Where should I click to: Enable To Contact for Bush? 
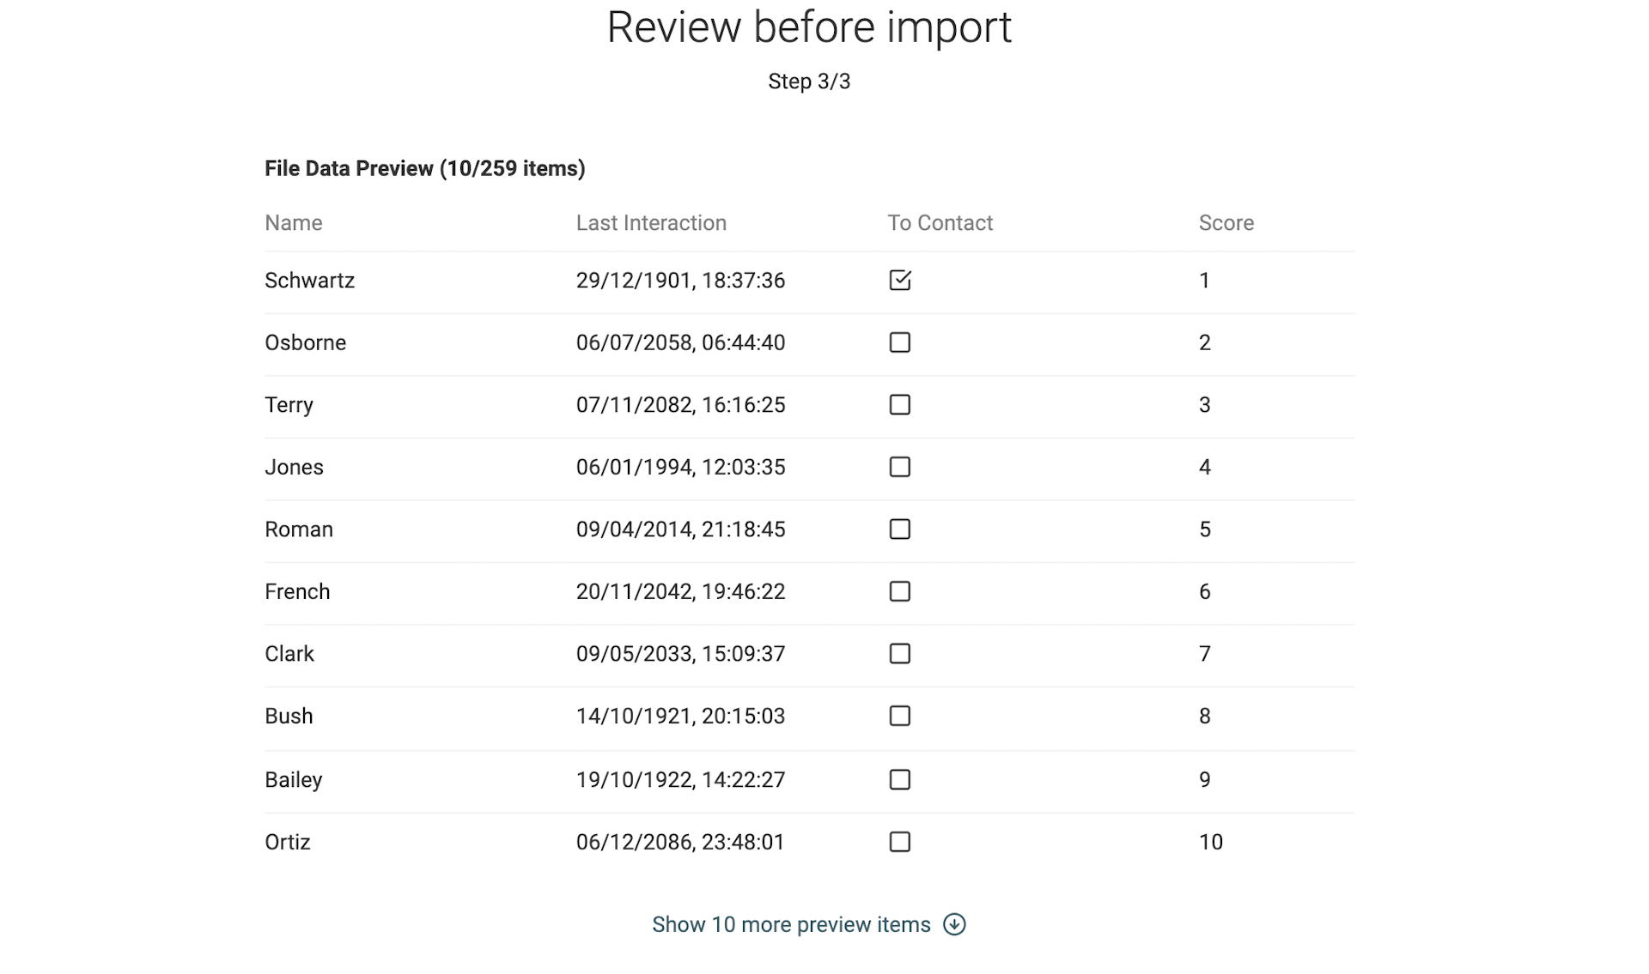point(899,716)
